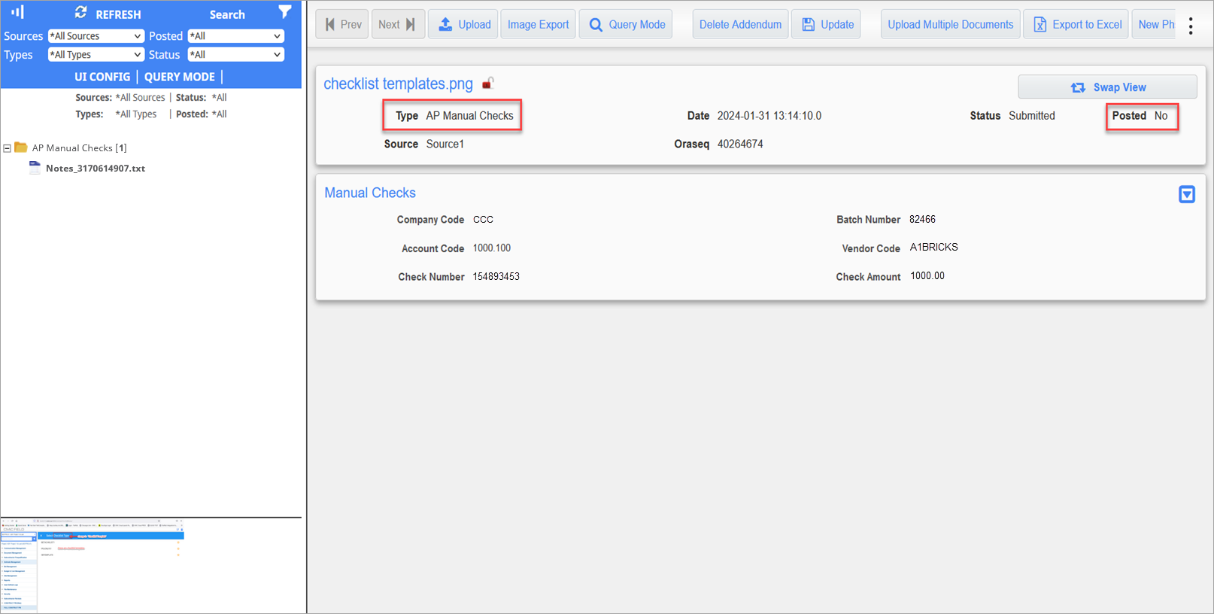The height and width of the screenshot is (614, 1214).
Task: Click Company Code value CCC
Action: 483,220
